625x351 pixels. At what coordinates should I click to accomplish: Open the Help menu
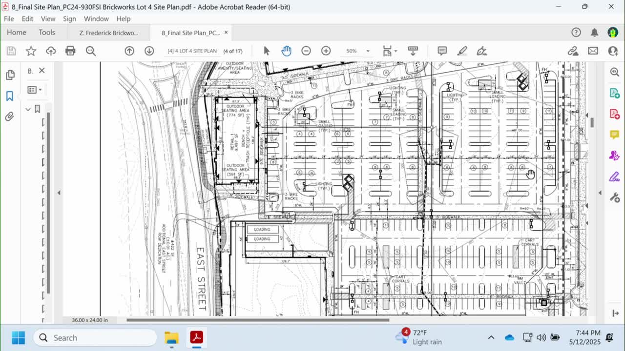tap(124, 19)
